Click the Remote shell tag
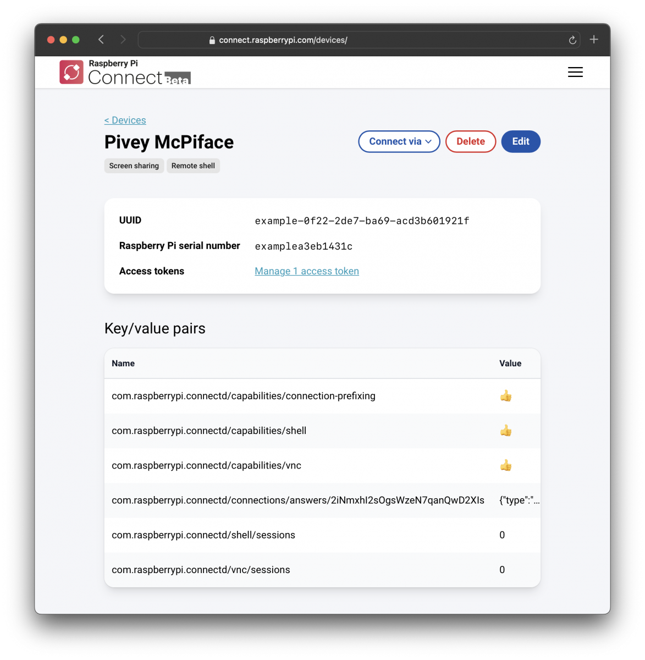Image resolution: width=645 pixels, height=660 pixels. tap(193, 166)
